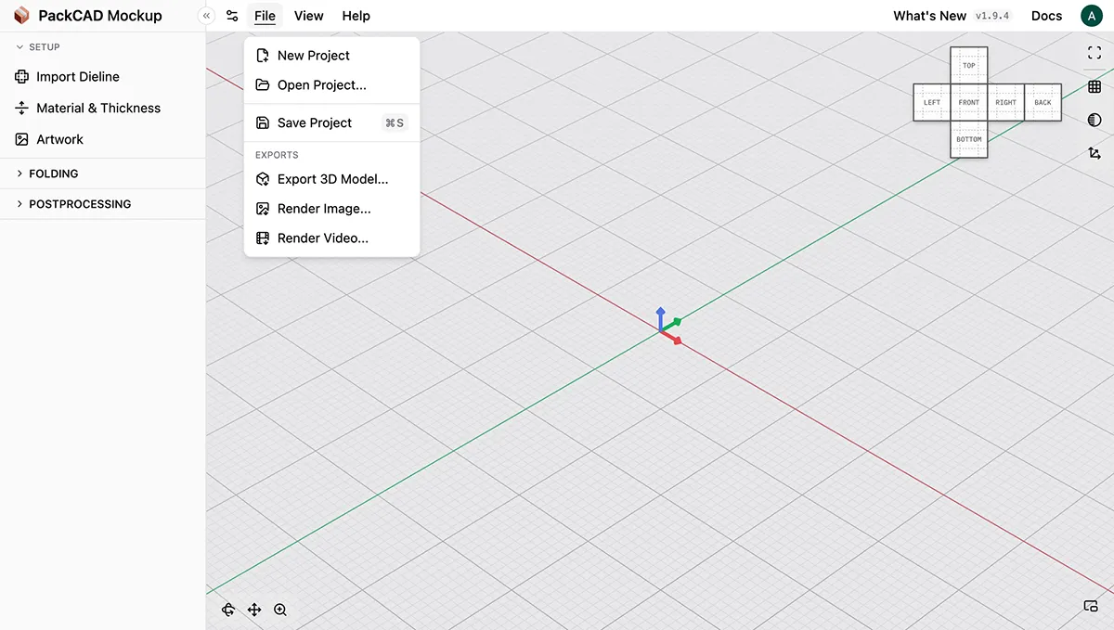
Task: Click the v1.9.4 version badge
Action: (992, 16)
